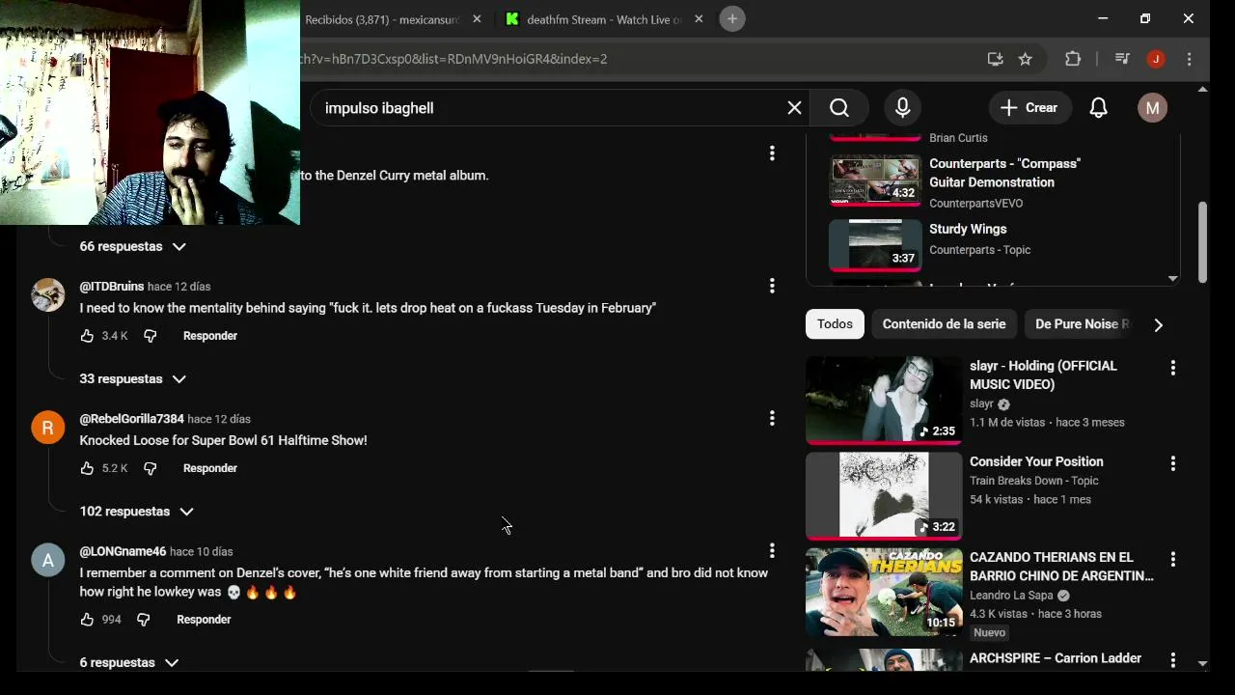Expand 66 respuestas replies
Image resolution: width=1235 pixels, height=695 pixels.
[x=133, y=247]
